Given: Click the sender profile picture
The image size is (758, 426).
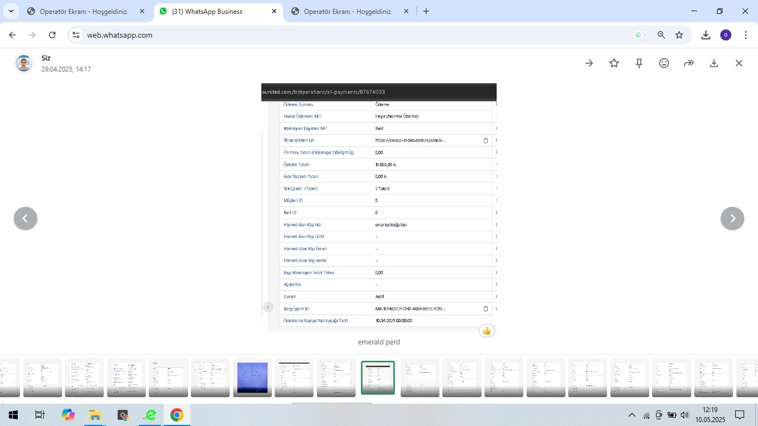Looking at the screenshot, I should pyautogui.click(x=24, y=63).
